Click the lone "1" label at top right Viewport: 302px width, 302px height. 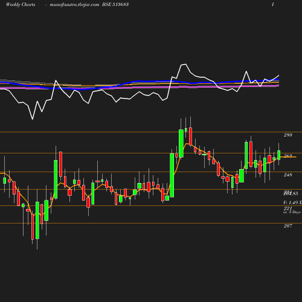[273, 4]
